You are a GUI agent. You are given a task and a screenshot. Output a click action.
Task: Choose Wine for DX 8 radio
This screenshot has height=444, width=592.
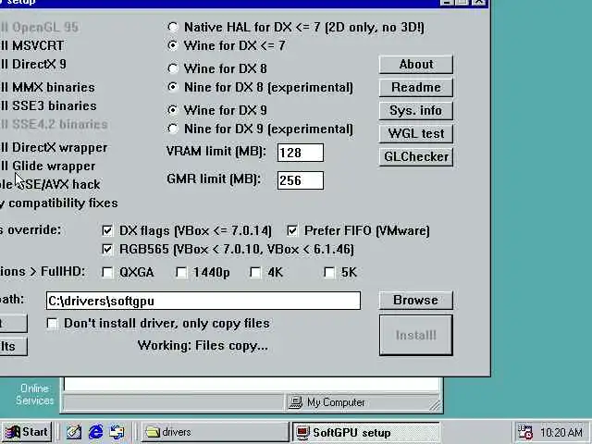point(173,68)
